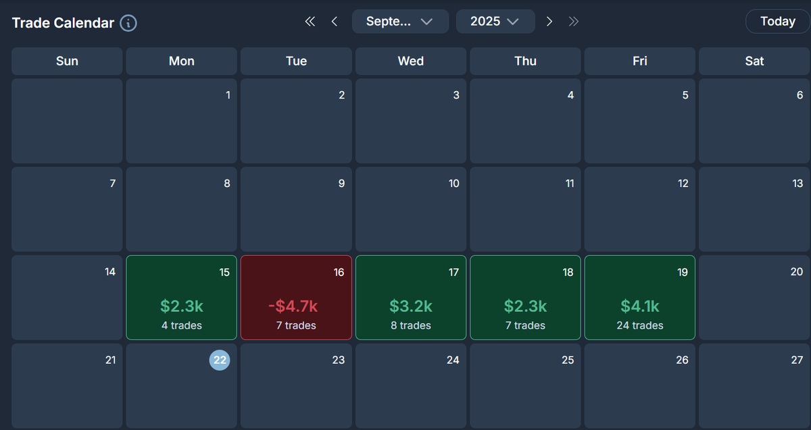
Task: Select the Mon column header
Action: pyautogui.click(x=181, y=61)
